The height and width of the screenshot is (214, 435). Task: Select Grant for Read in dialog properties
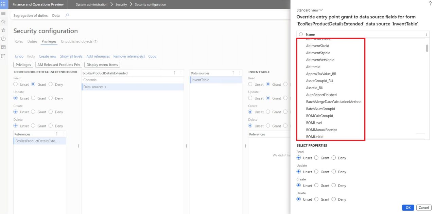coord(316,158)
